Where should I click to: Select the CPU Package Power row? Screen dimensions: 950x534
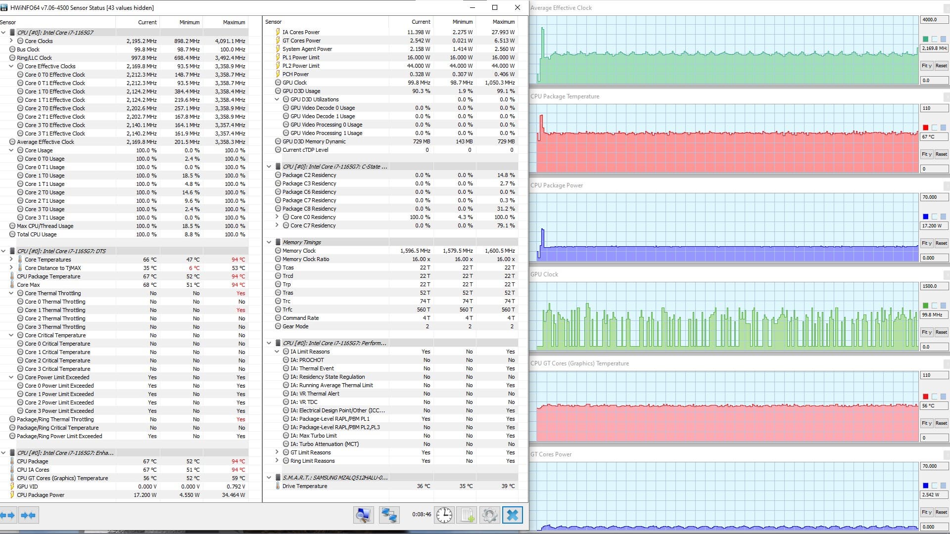coord(41,495)
